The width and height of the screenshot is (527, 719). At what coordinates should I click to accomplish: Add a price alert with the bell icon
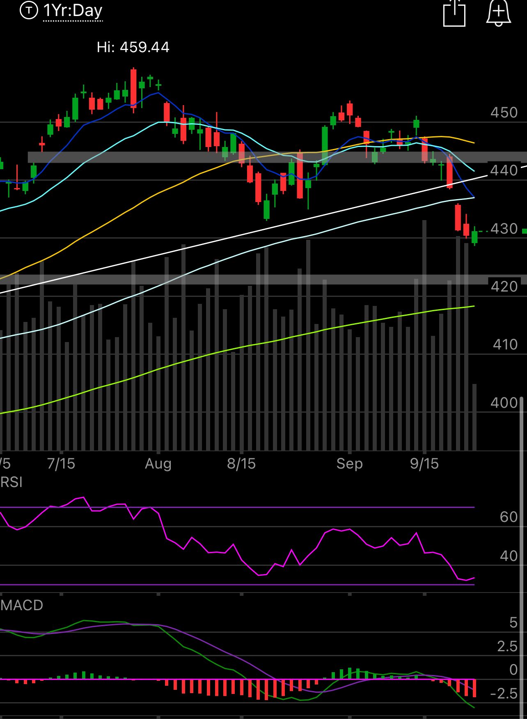coord(498,13)
